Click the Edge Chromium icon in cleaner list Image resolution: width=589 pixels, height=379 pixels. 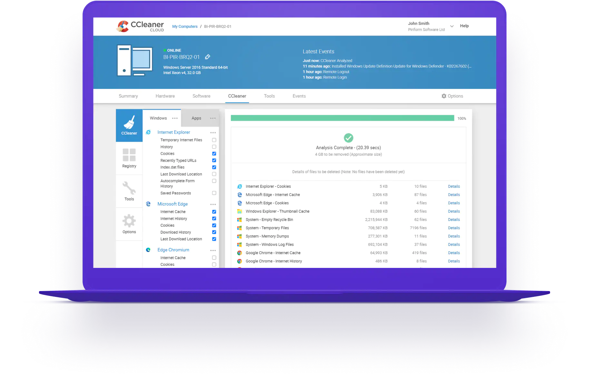[x=148, y=250]
